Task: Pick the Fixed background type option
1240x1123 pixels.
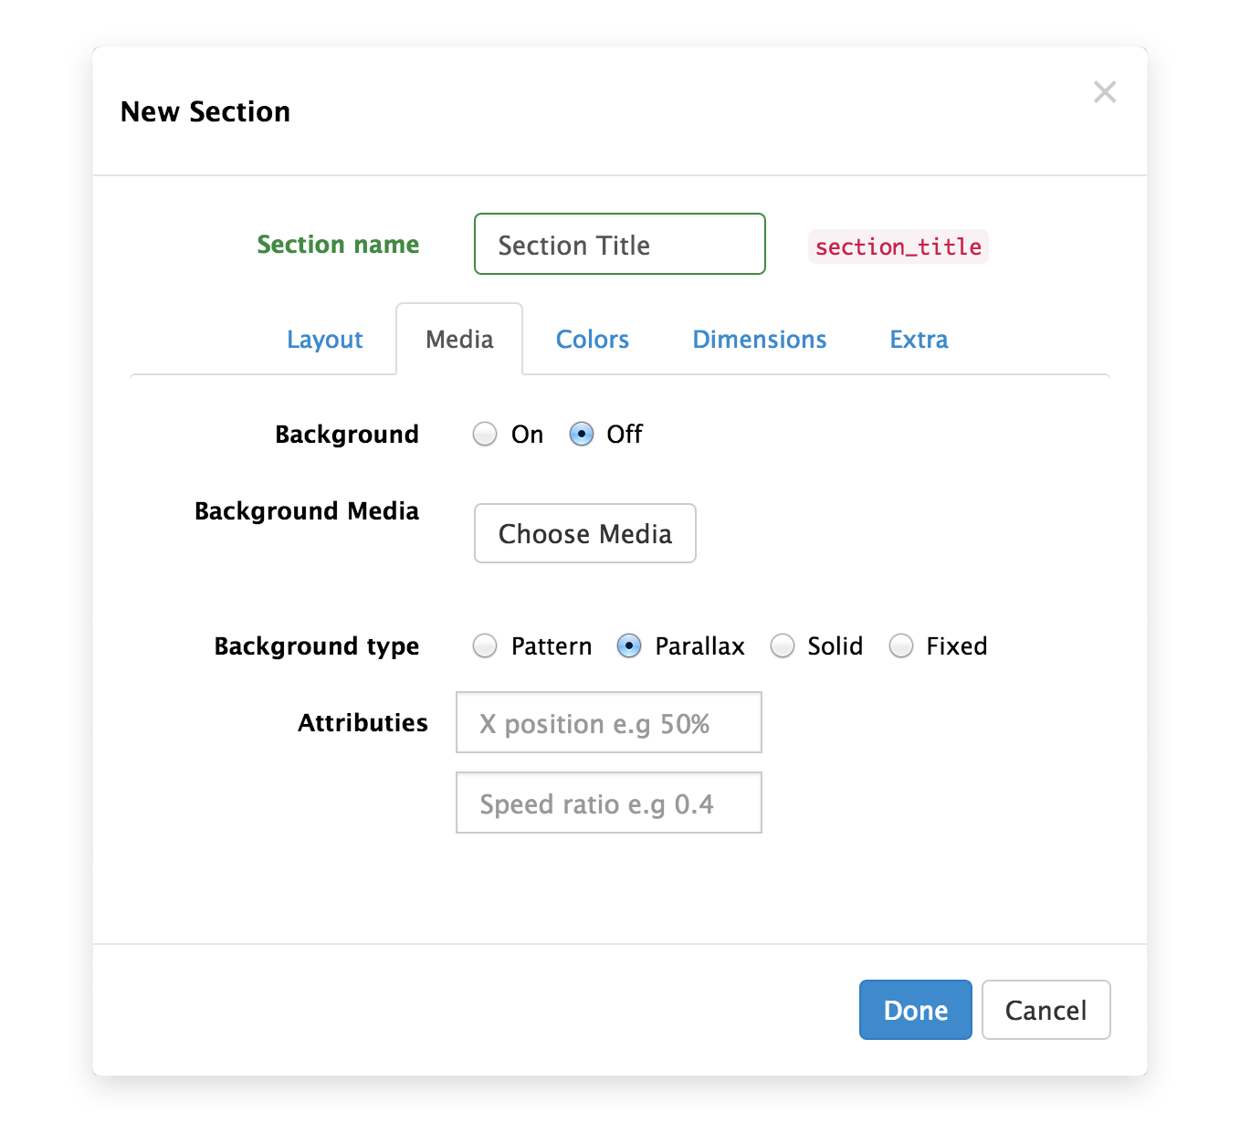Action: (901, 646)
